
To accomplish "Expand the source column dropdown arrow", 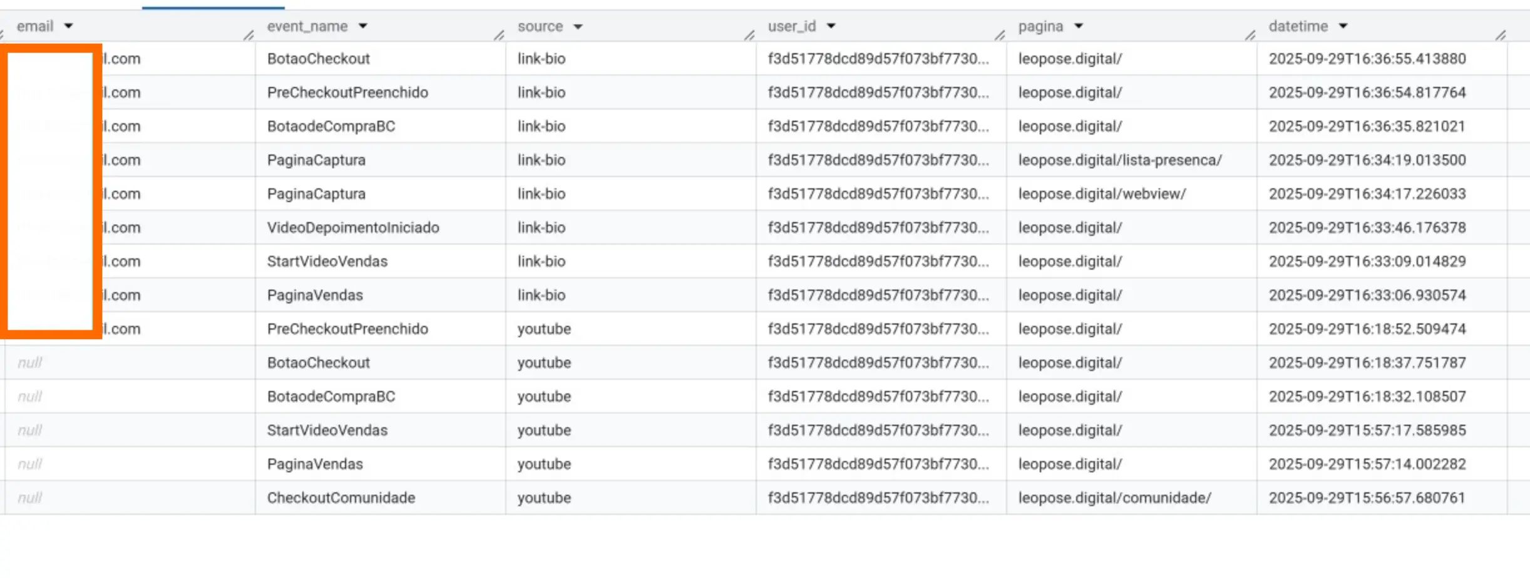I will tap(578, 27).
